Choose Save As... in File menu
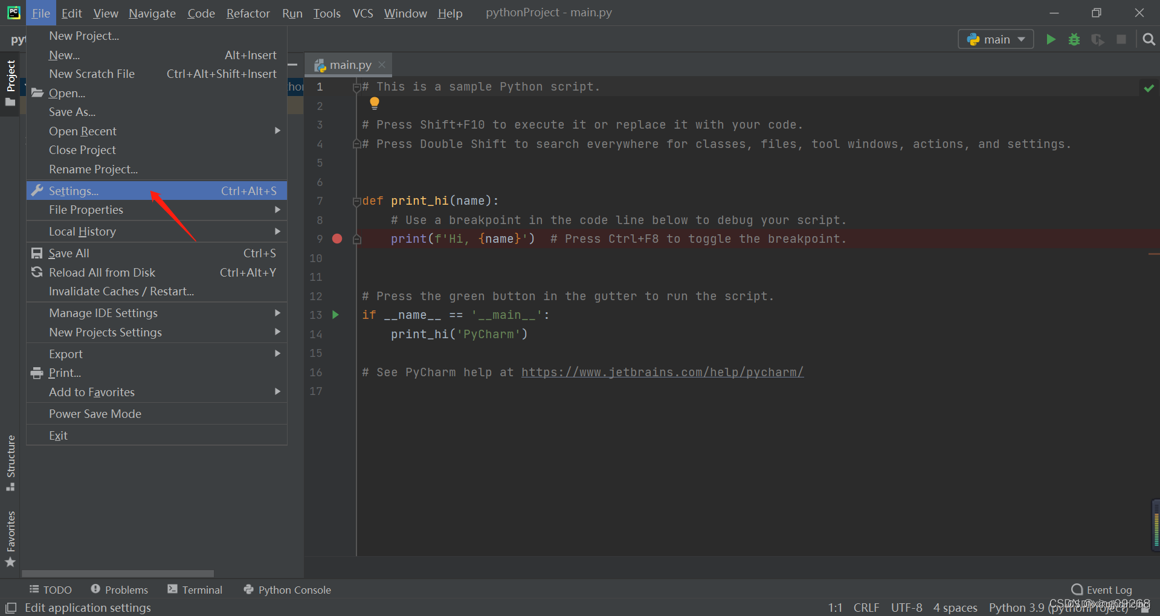Viewport: 1160px width, 616px height. (x=156, y=112)
